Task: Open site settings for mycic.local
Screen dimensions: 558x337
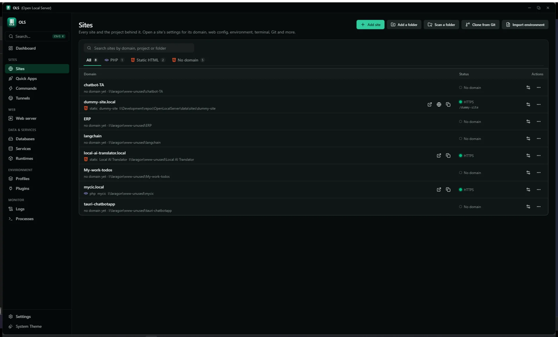Action: 528,190
